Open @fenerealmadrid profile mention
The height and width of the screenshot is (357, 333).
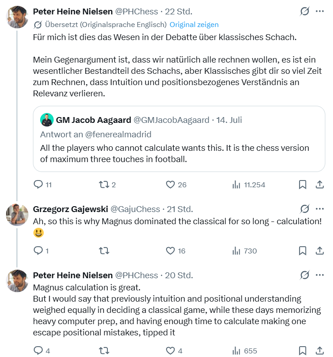[x=118, y=134]
